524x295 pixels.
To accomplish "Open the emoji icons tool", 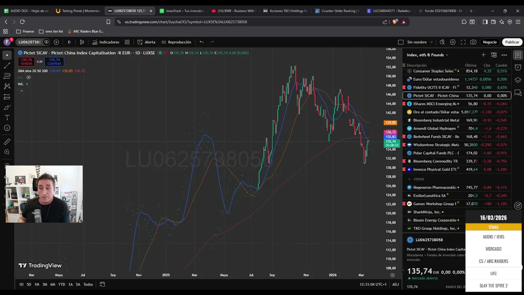I will (7, 128).
